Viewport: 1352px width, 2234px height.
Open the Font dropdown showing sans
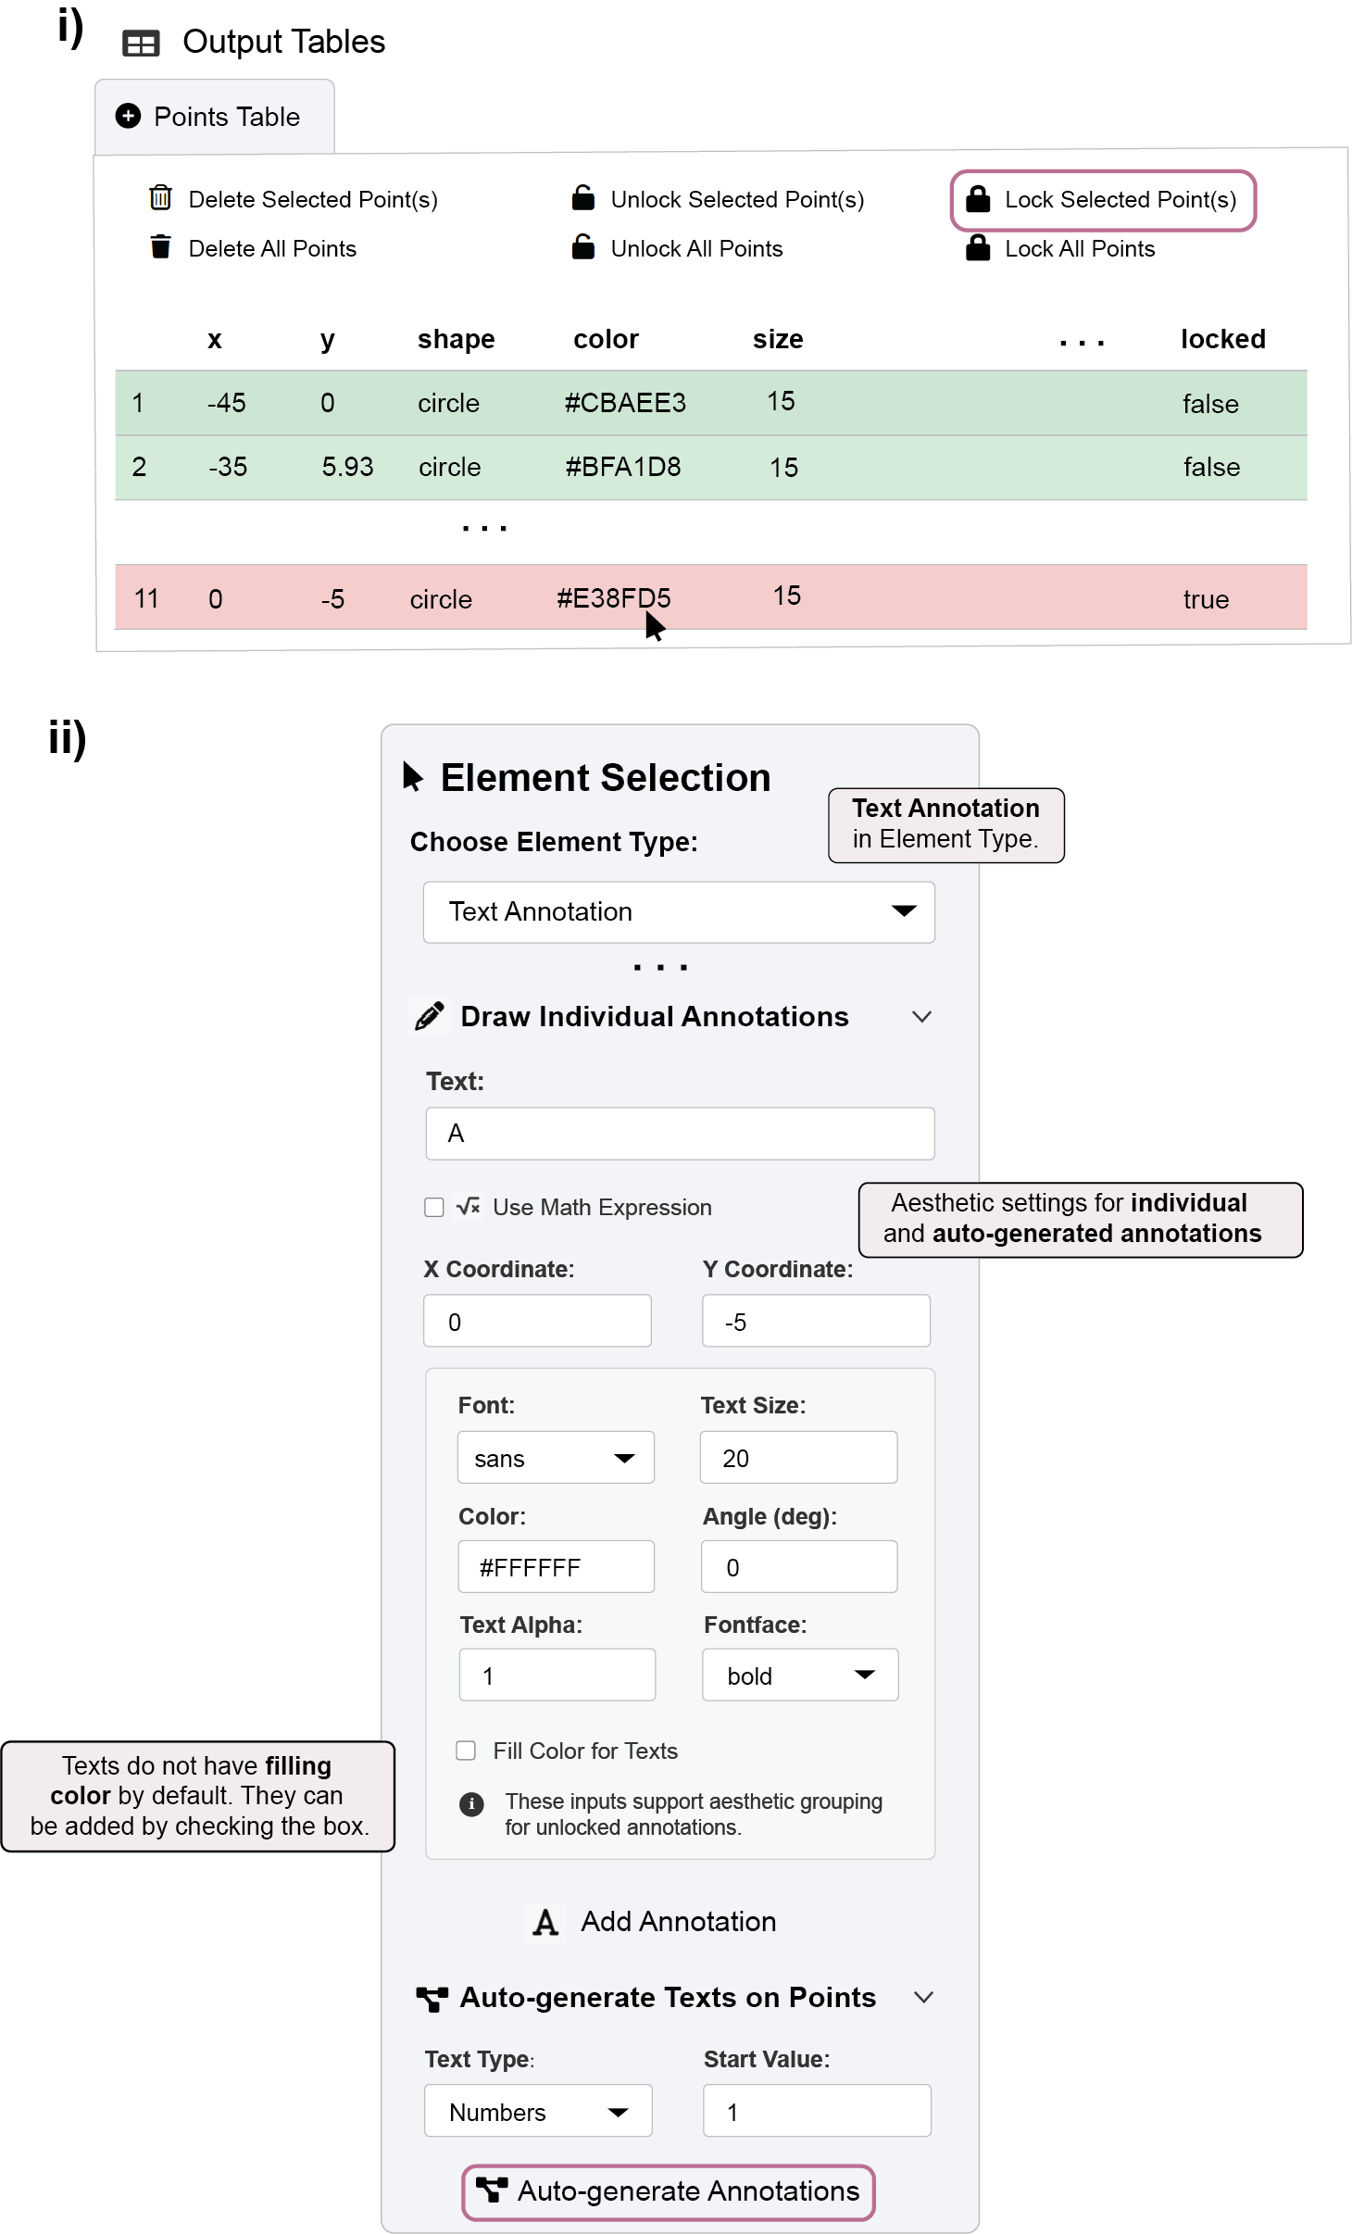point(555,1458)
